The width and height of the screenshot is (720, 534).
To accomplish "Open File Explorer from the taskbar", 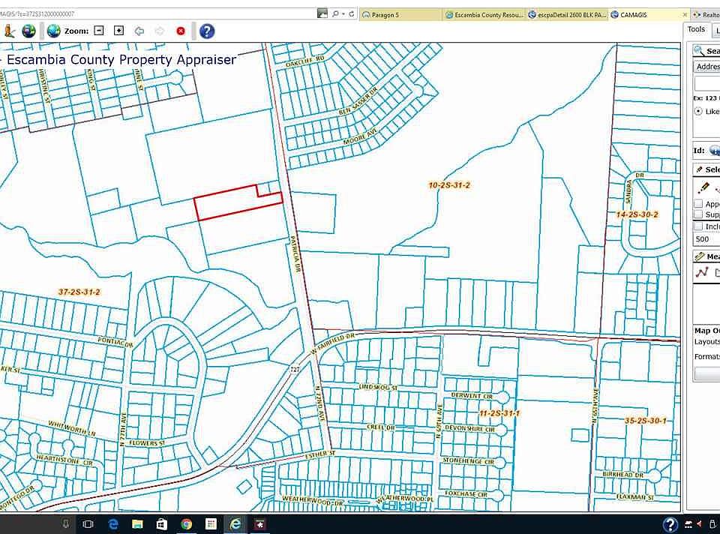I will pos(137,524).
